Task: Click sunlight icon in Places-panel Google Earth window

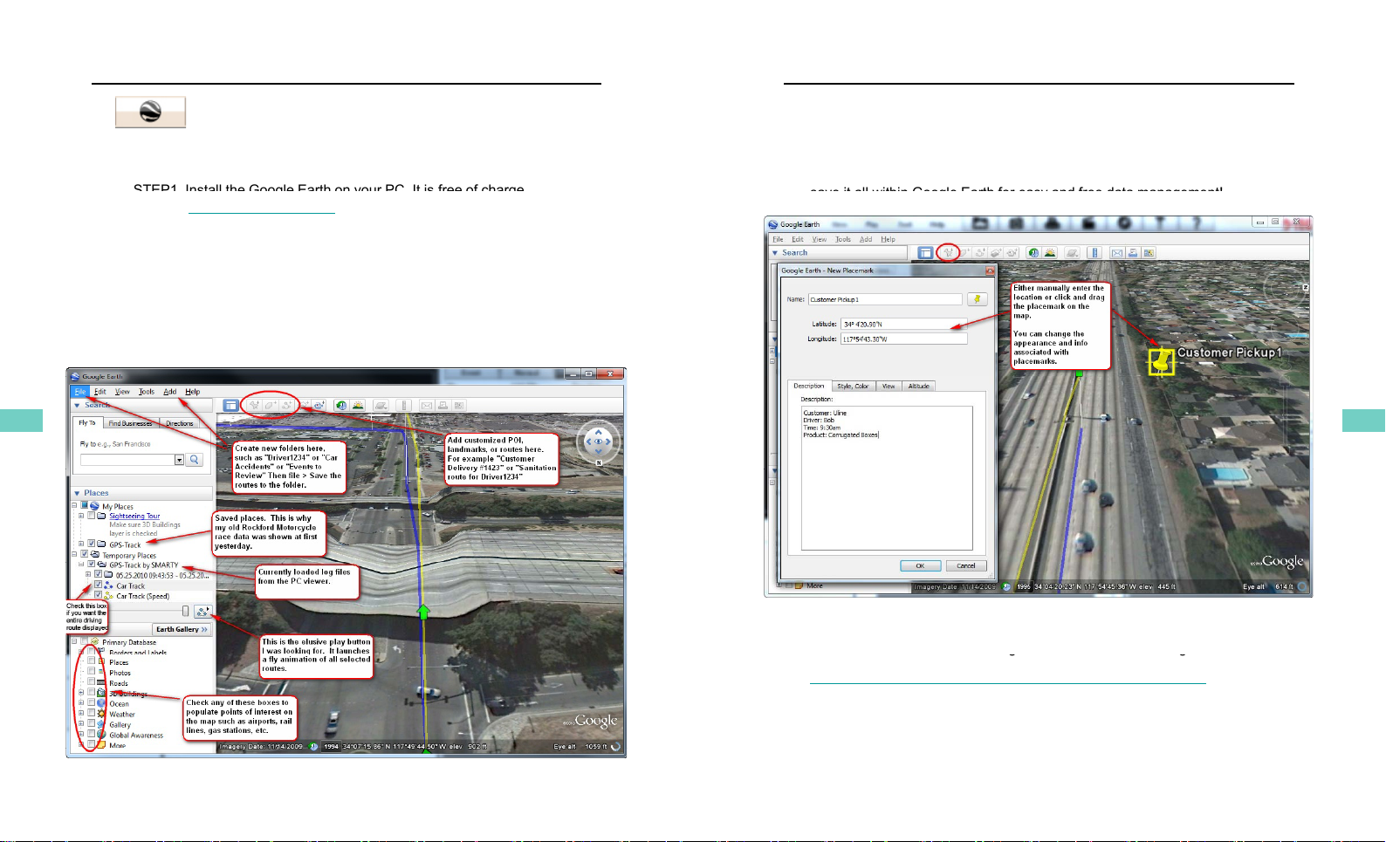Action: point(358,405)
